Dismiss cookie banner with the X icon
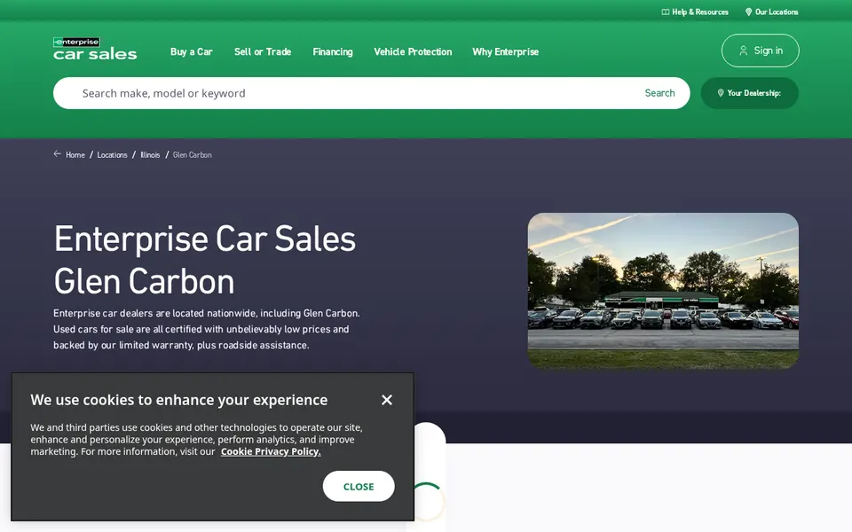Screen dimensions: 852x532 pos(387,400)
